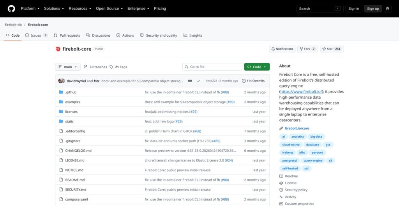Open the green Code dropdown button
This screenshot has height=206, width=399.
tap(257, 67)
